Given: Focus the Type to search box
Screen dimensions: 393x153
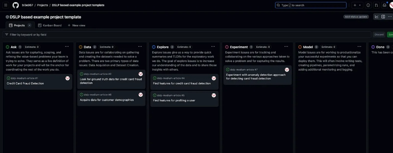Looking at the screenshot, I should (x=310, y=5).
